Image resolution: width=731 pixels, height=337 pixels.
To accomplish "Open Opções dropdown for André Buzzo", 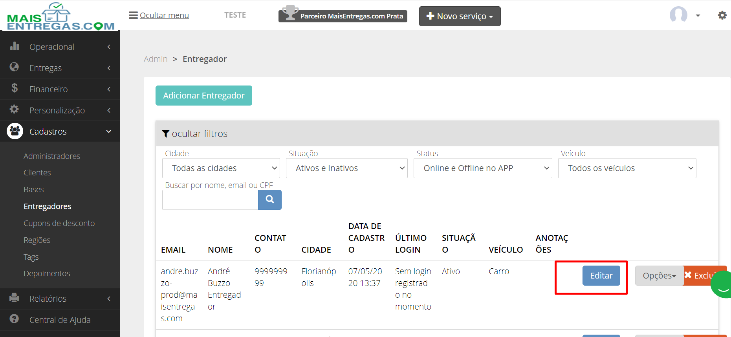I will (x=659, y=275).
